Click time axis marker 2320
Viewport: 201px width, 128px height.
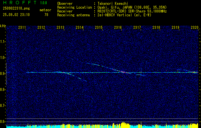click(195, 27)
